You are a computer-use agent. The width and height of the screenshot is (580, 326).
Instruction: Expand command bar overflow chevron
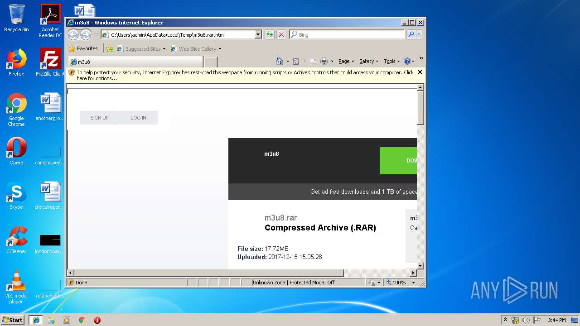[421, 58]
